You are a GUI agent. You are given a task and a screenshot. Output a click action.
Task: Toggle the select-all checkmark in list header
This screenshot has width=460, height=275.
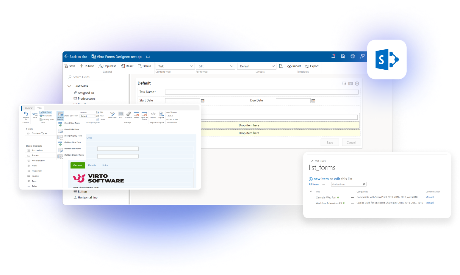click(311, 192)
